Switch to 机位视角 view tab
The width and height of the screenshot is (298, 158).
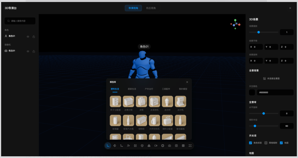(x=151, y=8)
